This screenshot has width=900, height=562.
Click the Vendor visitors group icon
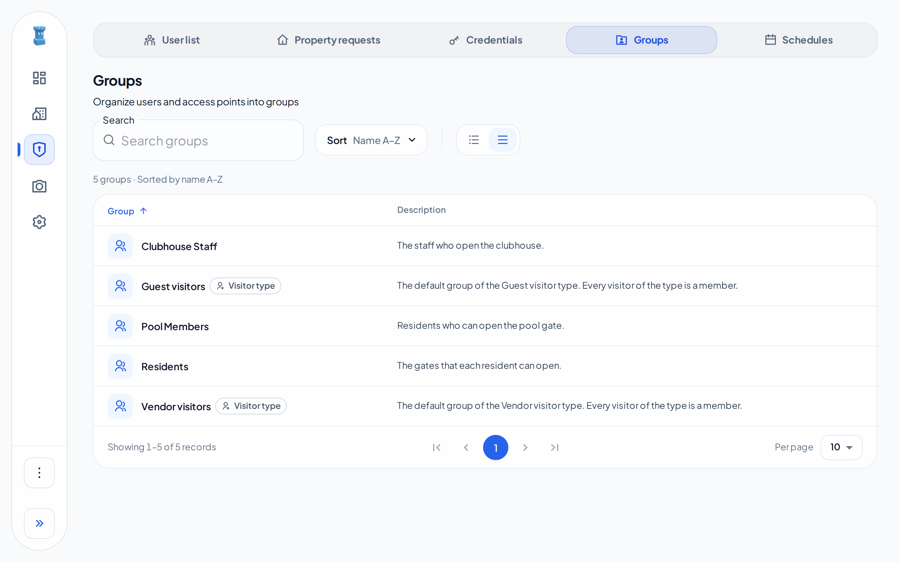[120, 406]
